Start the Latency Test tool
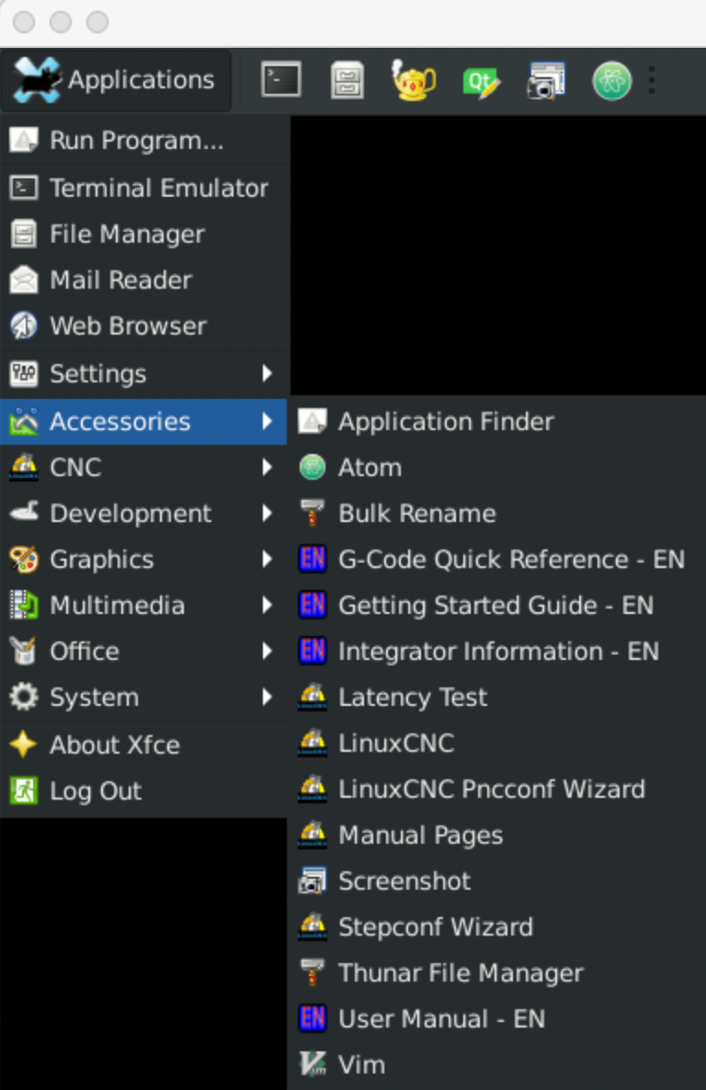706x1090 pixels. tap(413, 697)
